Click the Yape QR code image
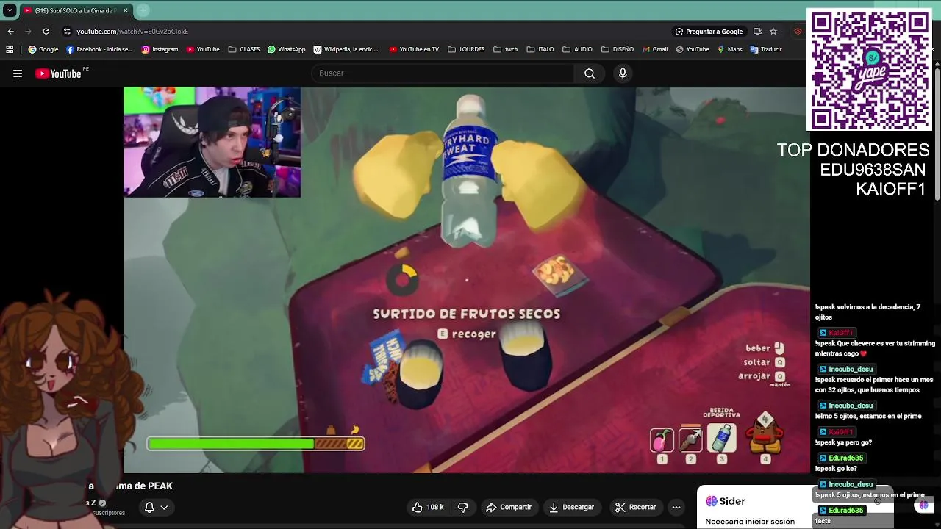The image size is (941, 529). (x=870, y=70)
